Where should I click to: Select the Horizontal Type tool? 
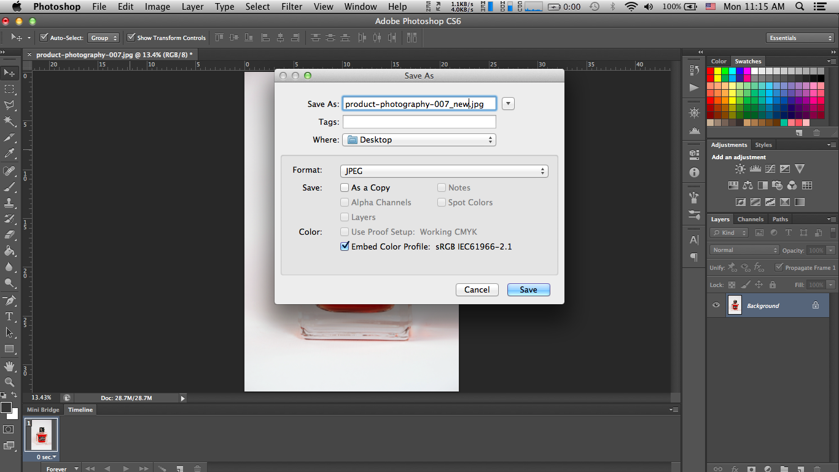coord(9,317)
